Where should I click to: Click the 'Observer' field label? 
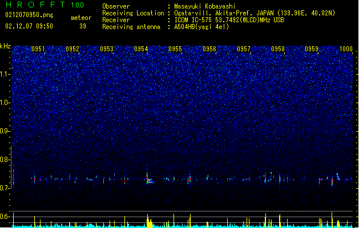click(x=116, y=6)
